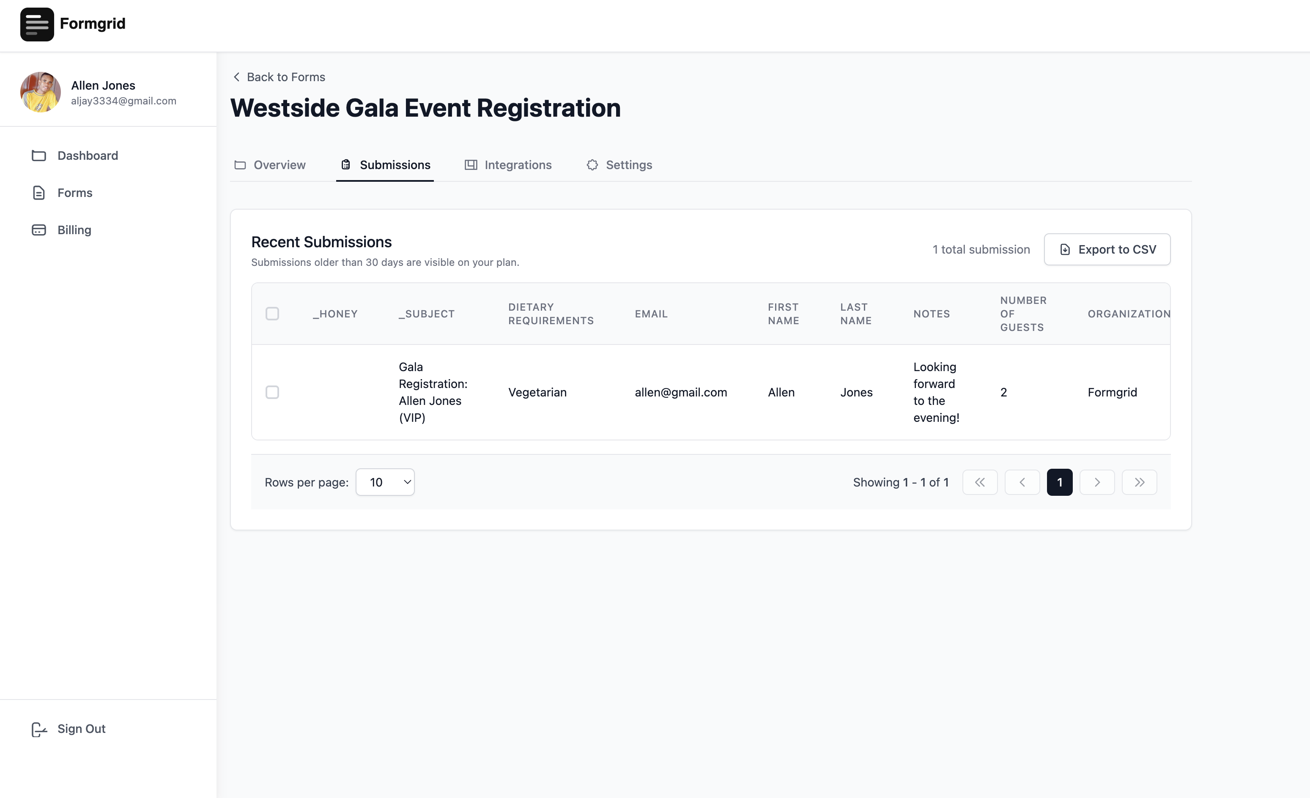Click Export to CSV button

coord(1107,250)
